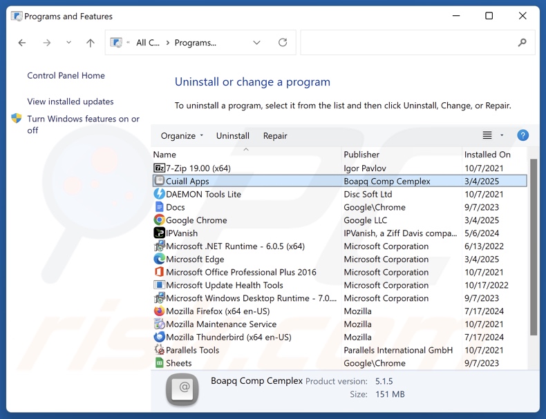Click the IPVanish program icon
Image resolution: width=546 pixels, height=419 pixels.
point(159,233)
